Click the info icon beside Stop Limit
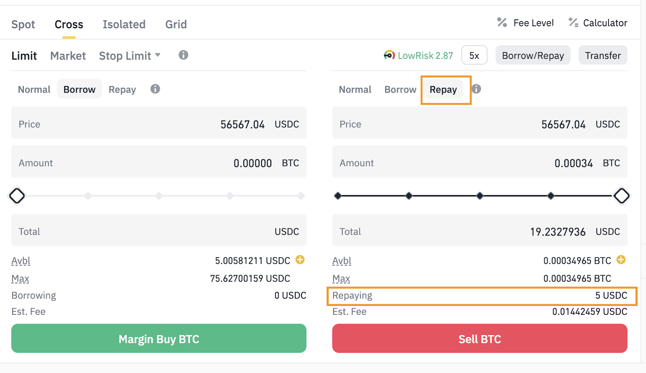This screenshot has height=373, width=646. (x=183, y=55)
